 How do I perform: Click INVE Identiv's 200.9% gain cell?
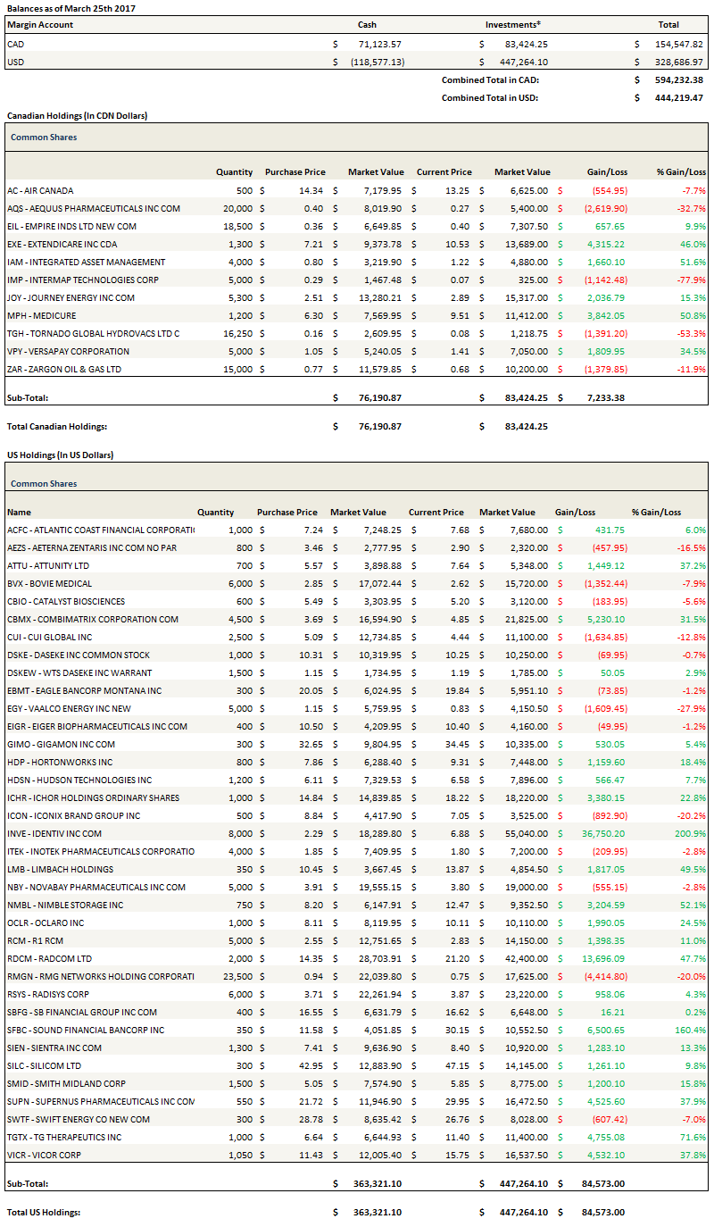coord(690,833)
